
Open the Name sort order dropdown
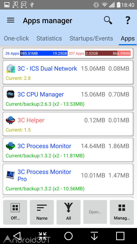42,212
